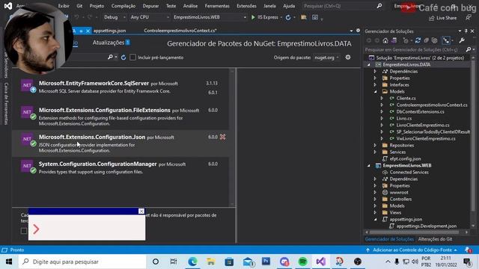Switch to ControleemprestimolivroContext.cs tab

(180, 31)
